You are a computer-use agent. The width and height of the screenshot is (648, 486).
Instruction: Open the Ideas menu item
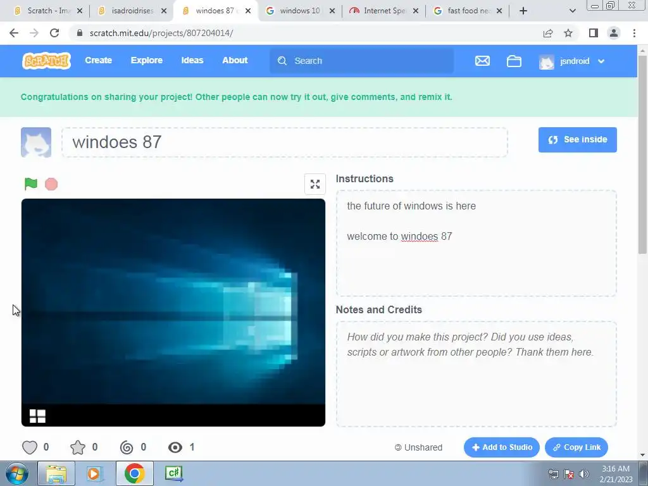point(192,60)
